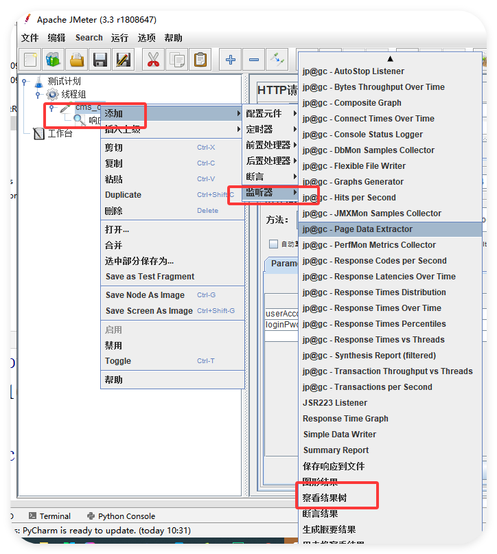Select 察看结果树 listener
Screen dimensions: 497x554
[x=390, y=498]
